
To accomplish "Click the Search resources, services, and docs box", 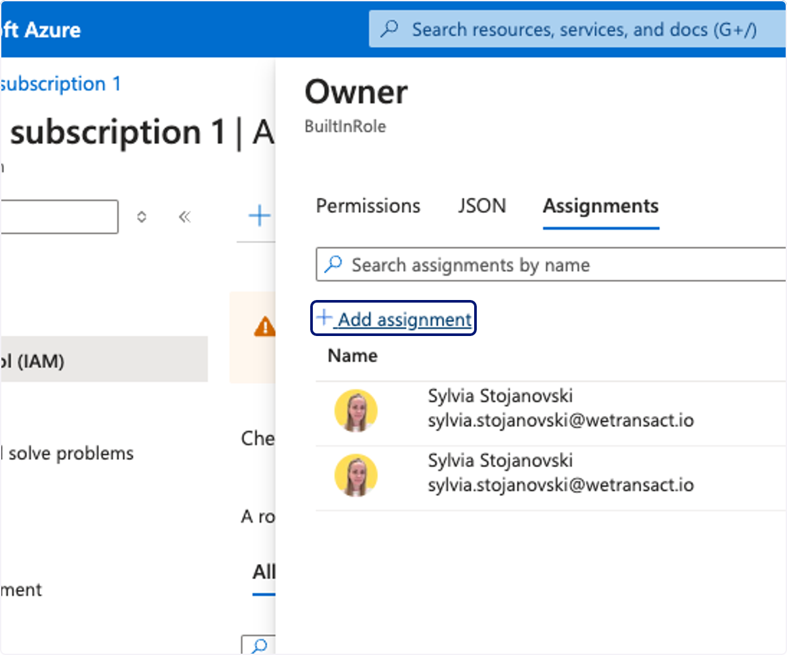I will (x=578, y=29).
